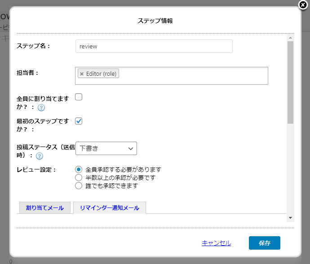This screenshot has width=310, height=264.
Task: Switch to the リマインダー通知メール tab
Action: (110, 208)
